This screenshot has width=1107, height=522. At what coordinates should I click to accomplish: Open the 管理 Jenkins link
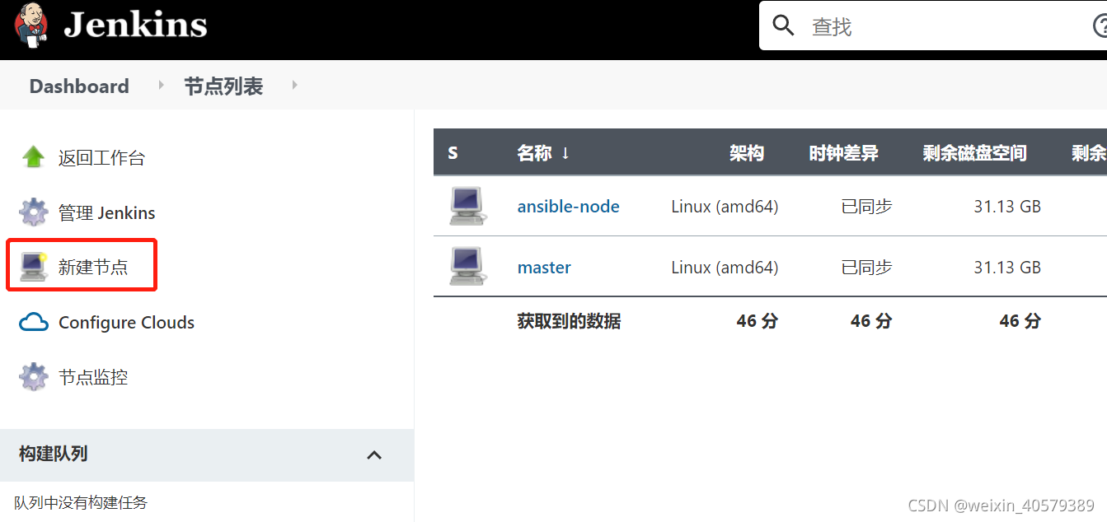106,213
